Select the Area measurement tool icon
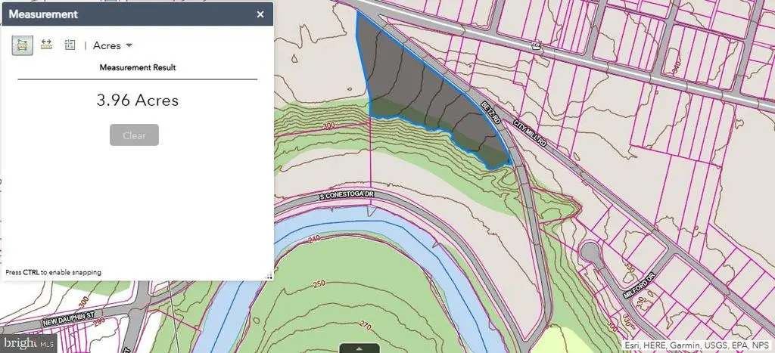Screen dimensions: 775x353 22,45
